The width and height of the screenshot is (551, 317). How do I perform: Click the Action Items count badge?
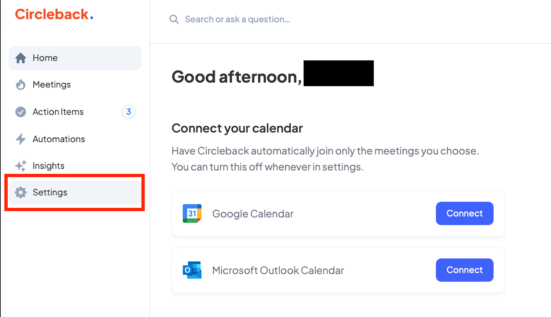(x=128, y=112)
